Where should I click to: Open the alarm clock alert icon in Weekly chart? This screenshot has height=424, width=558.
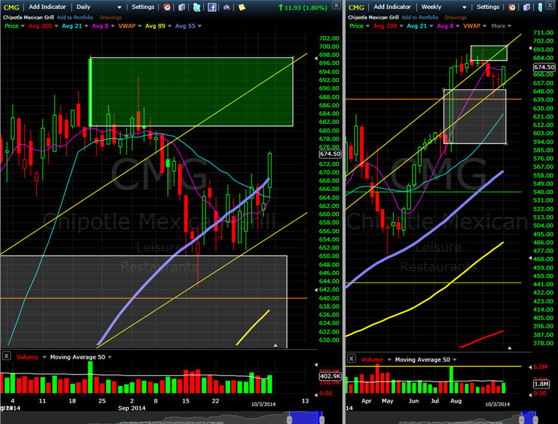(x=511, y=7)
